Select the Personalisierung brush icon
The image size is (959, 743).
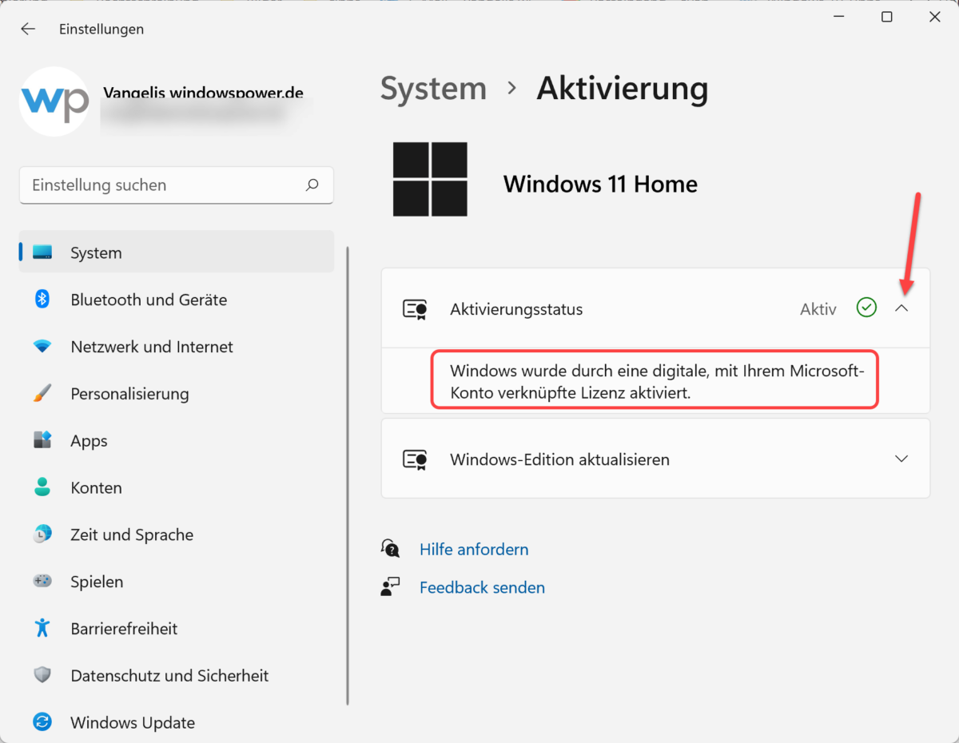[x=42, y=393]
